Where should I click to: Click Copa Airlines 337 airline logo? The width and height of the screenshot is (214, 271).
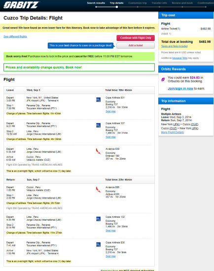coord(98,125)
